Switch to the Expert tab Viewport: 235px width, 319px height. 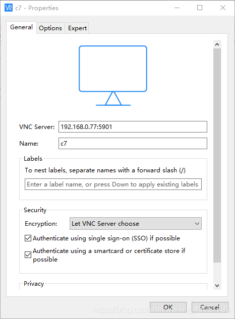tap(77, 28)
